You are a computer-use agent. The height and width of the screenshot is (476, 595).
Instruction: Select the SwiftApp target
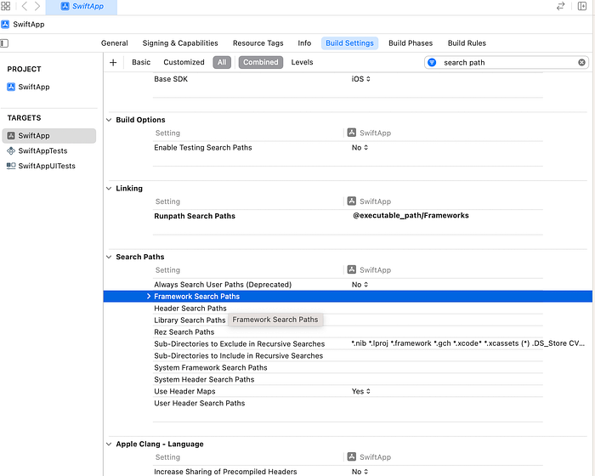(x=49, y=136)
